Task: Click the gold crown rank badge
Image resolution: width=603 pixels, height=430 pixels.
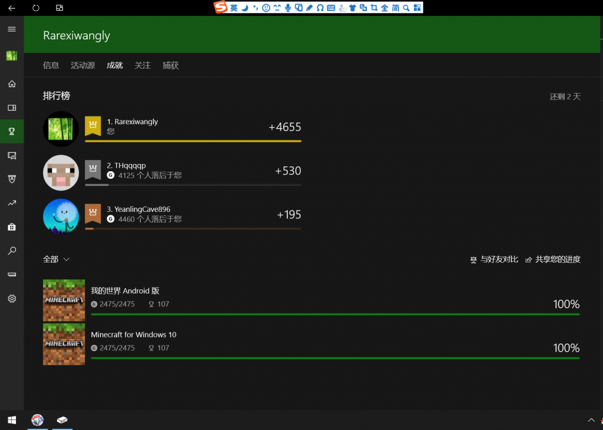Action: pos(92,126)
